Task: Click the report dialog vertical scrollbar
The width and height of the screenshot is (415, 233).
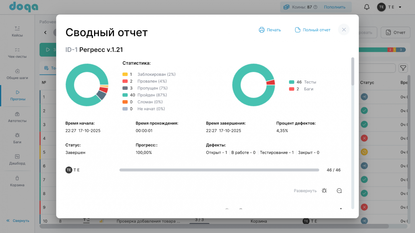Action: pyautogui.click(x=353, y=72)
